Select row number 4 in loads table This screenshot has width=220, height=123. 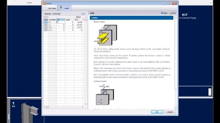click(x=46, y=30)
